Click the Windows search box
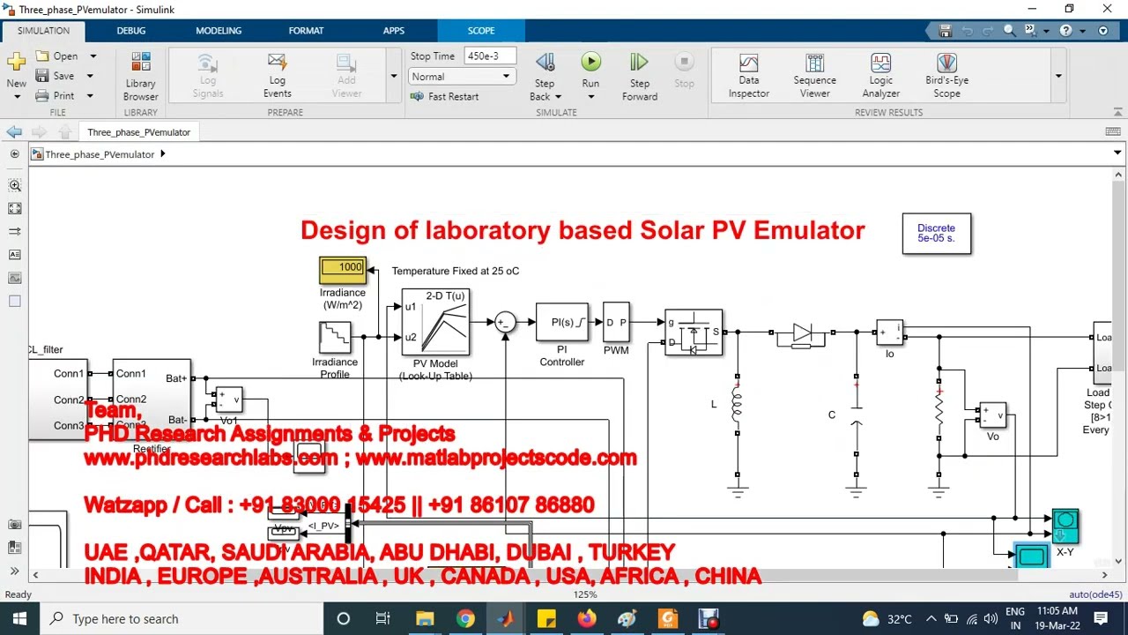 pos(182,619)
